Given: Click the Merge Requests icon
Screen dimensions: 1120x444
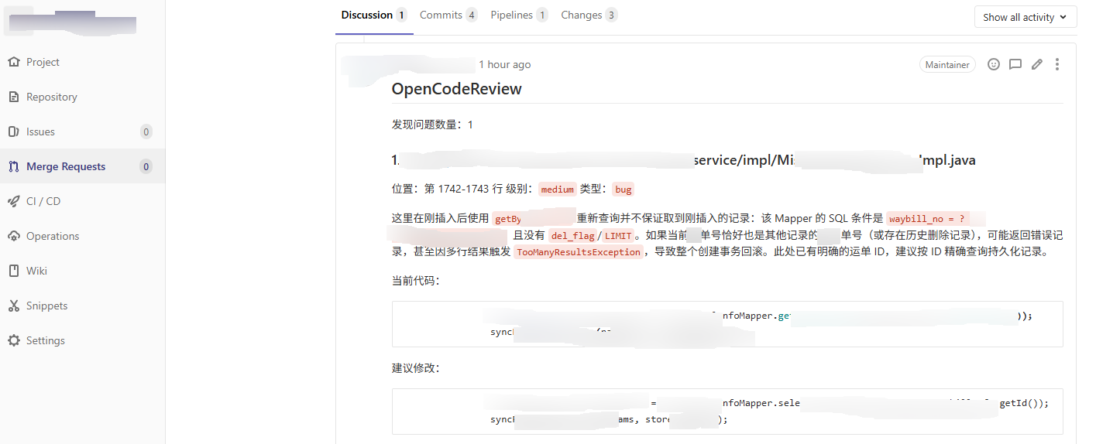Looking at the screenshot, I should coord(13,166).
